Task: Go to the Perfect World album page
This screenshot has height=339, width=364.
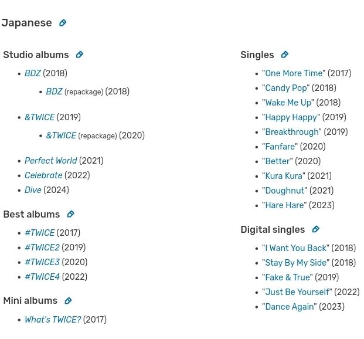Action: [x=51, y=161]
